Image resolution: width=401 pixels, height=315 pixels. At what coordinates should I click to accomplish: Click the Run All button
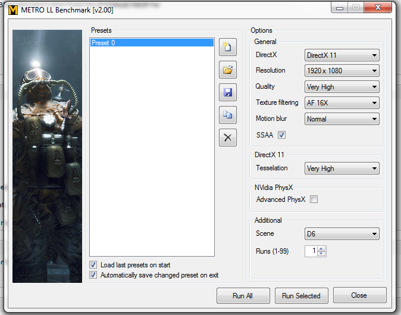coord(243,295)
